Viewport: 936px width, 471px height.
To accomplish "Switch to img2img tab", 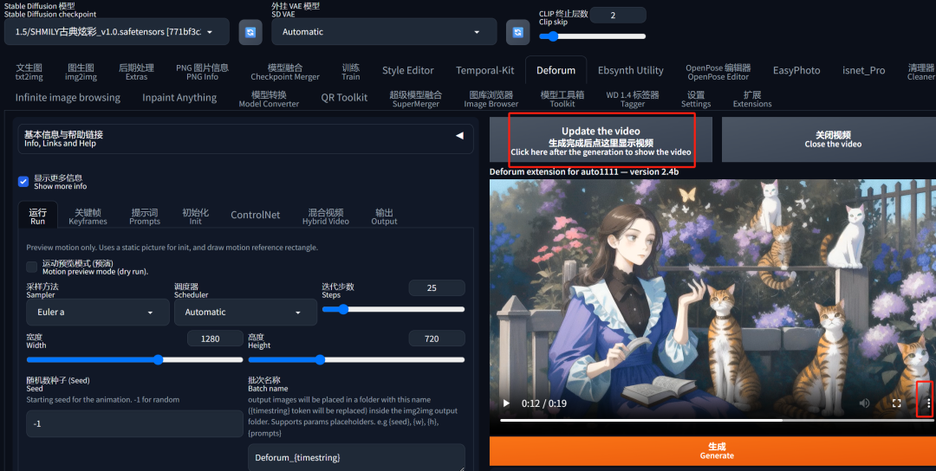I will click(81, 72).
